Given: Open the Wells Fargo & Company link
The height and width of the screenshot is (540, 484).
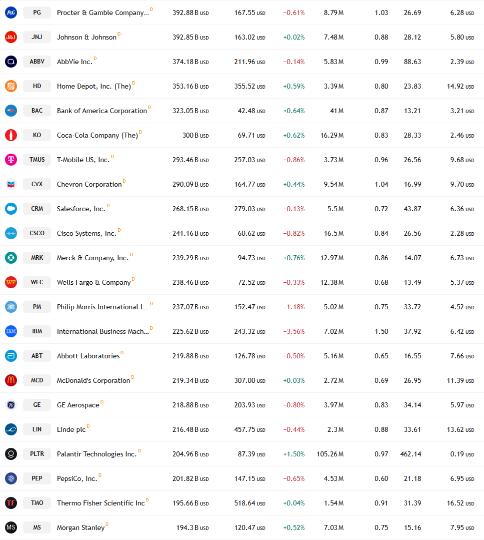Looking at the screenshot, I should tap(94, 282).
